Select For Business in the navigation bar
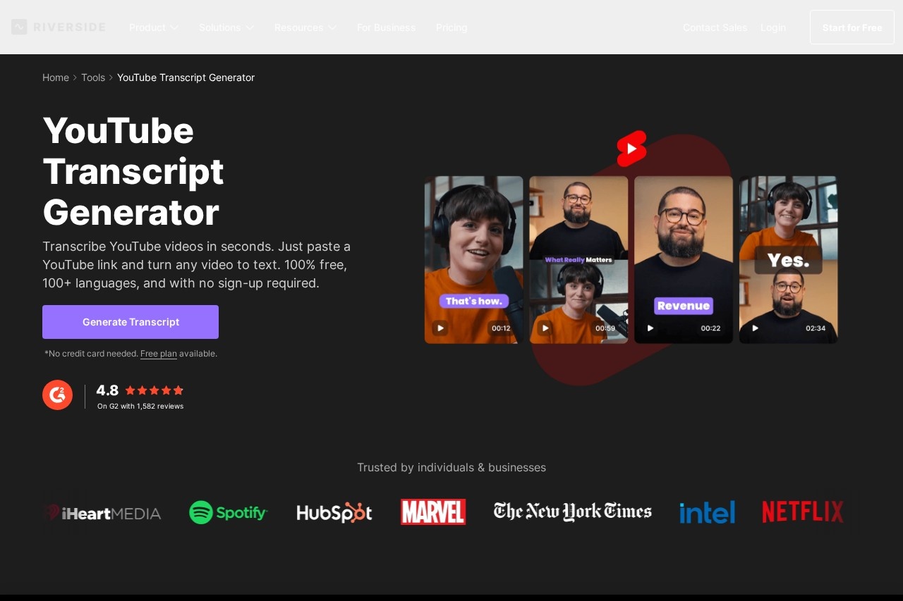 386,27
